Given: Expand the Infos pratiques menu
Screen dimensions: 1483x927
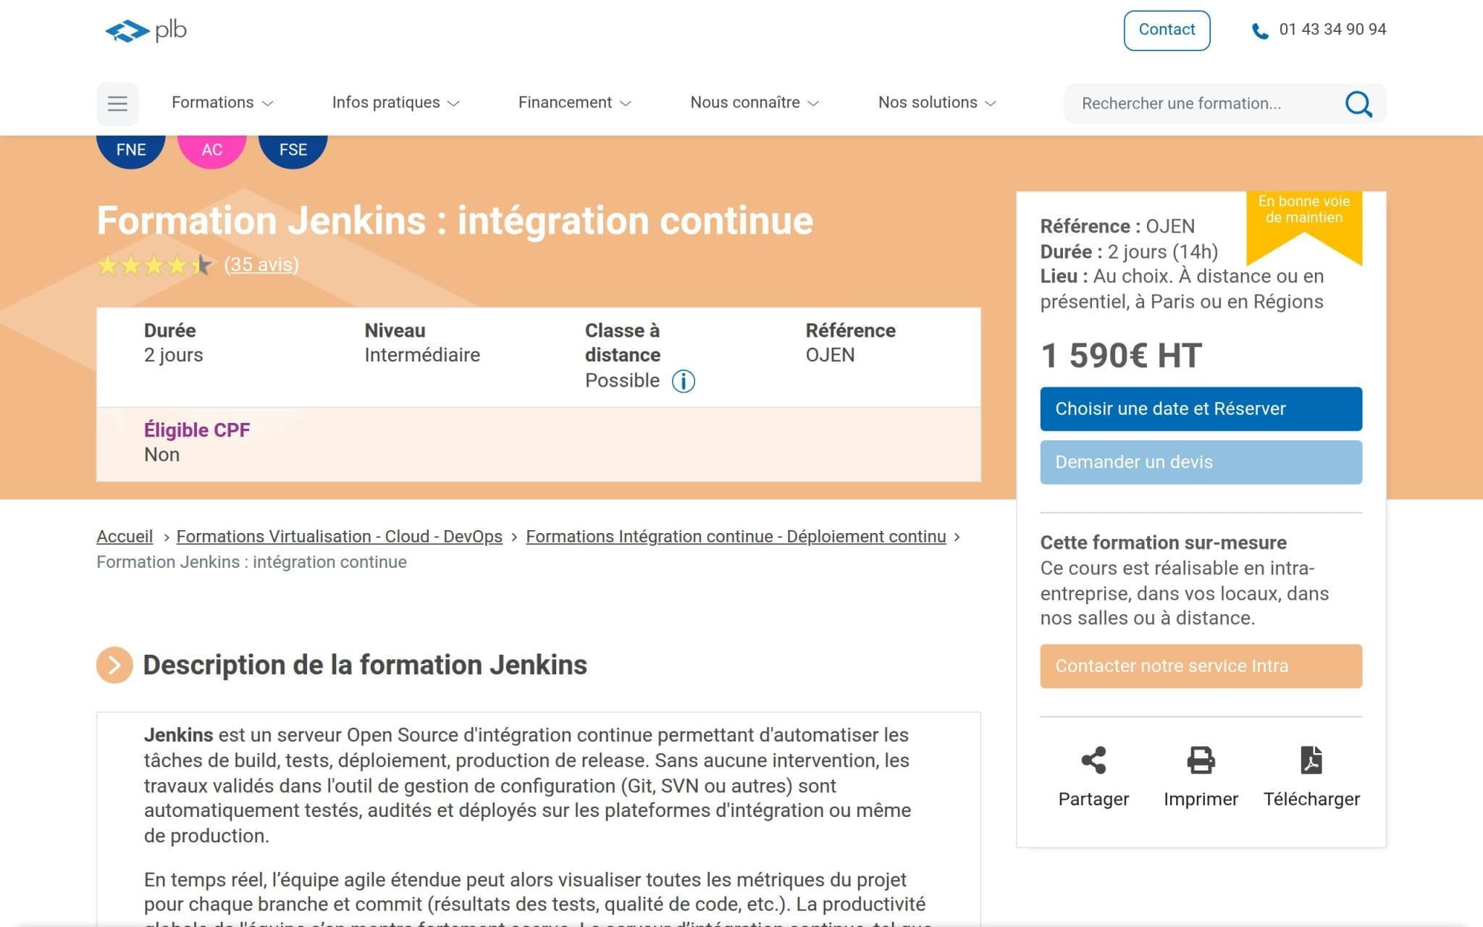Looking at the screenshot, I should click(395, 103).
